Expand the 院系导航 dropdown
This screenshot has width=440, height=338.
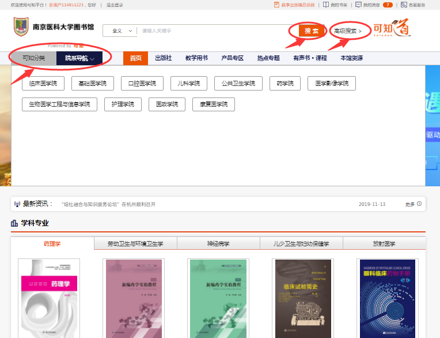tap(79, 58)
